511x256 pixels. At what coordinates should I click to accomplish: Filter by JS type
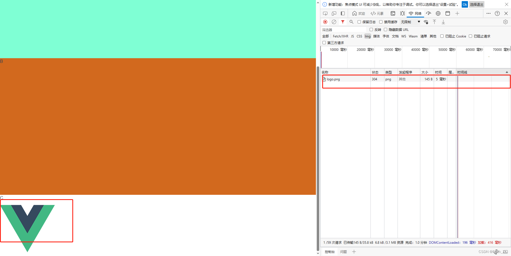coord(352,36)
